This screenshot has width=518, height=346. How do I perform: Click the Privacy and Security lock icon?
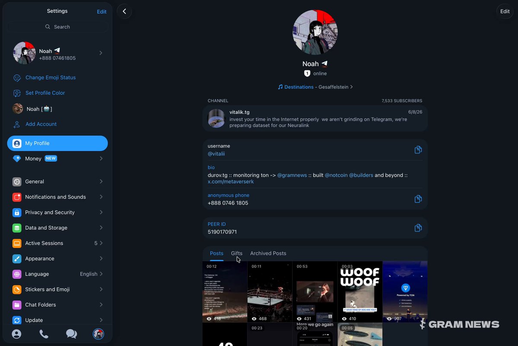17,212
